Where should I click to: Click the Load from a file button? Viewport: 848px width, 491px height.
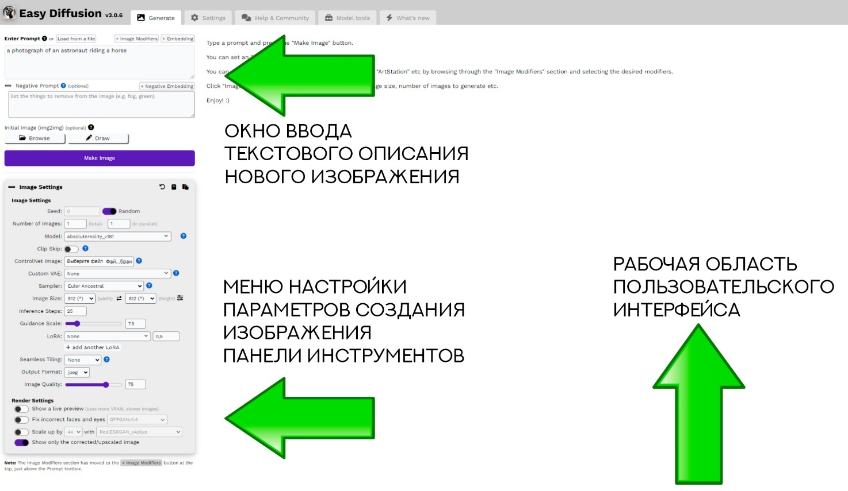click(76, 38)
